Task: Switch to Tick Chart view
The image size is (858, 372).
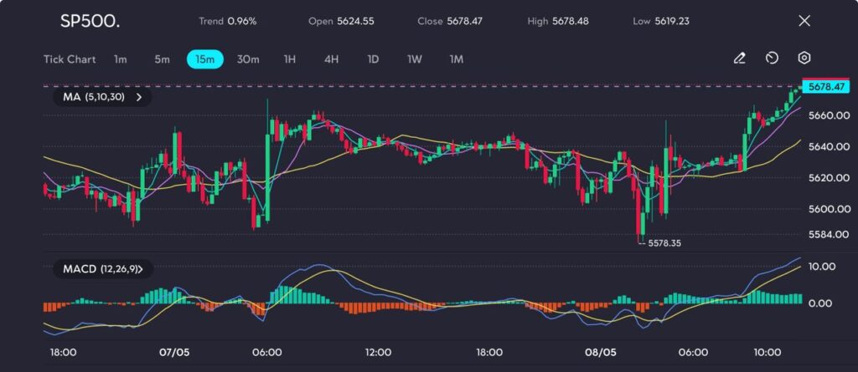Action: pyautogui.click(x=70, y=59)
